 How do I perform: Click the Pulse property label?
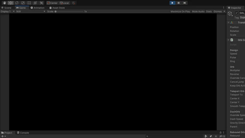(x=233, y=58)
